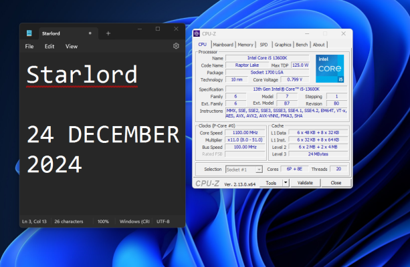Click the Specification field 13th Gen Intel Core
Screen dimensions: 410x267
286,89
